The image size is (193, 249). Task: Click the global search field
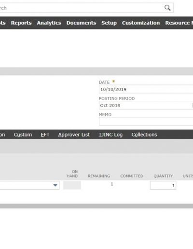pyautogui.click(x=81, y=8)
